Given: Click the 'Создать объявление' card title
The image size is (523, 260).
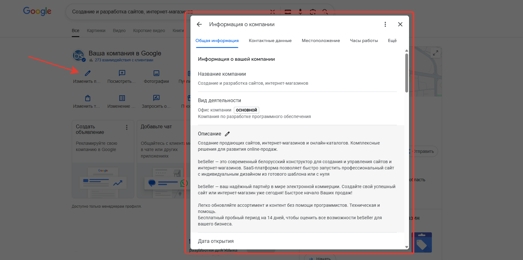Looking at the screenshot, I should 90,130.
